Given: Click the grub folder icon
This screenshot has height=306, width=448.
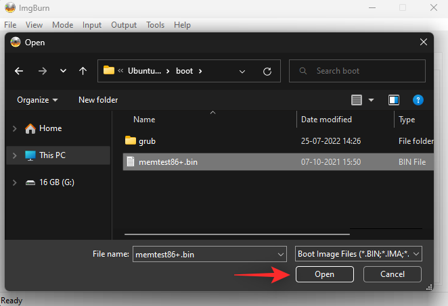Looking at the screenshot, I should (131, 141).
